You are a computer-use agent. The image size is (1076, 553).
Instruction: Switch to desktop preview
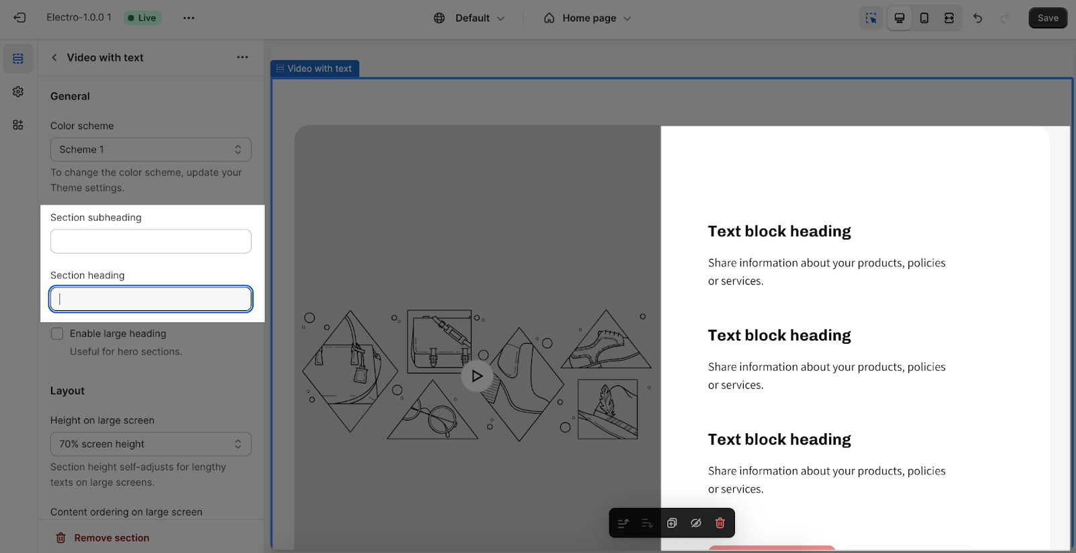(899, 18)
